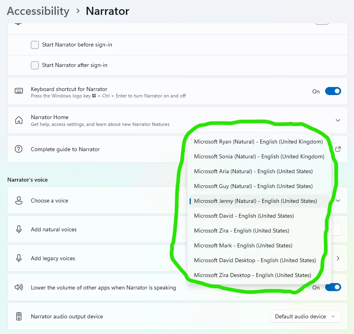Check Start Narrator after sign-in
Image resolution: width=354 pixels, height=334 pixels.
click(35, 65)
